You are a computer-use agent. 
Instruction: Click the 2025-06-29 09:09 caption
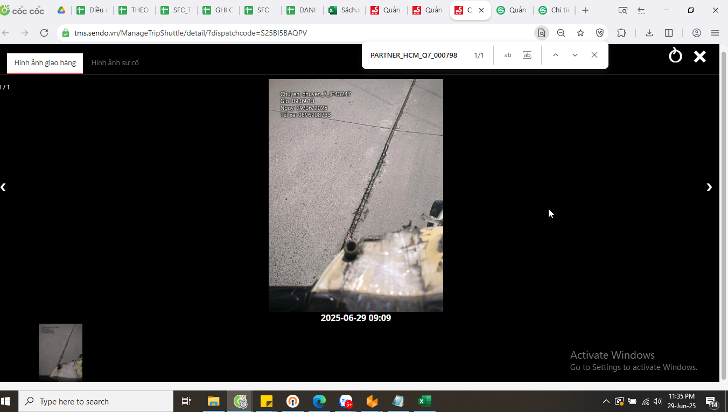356,318
